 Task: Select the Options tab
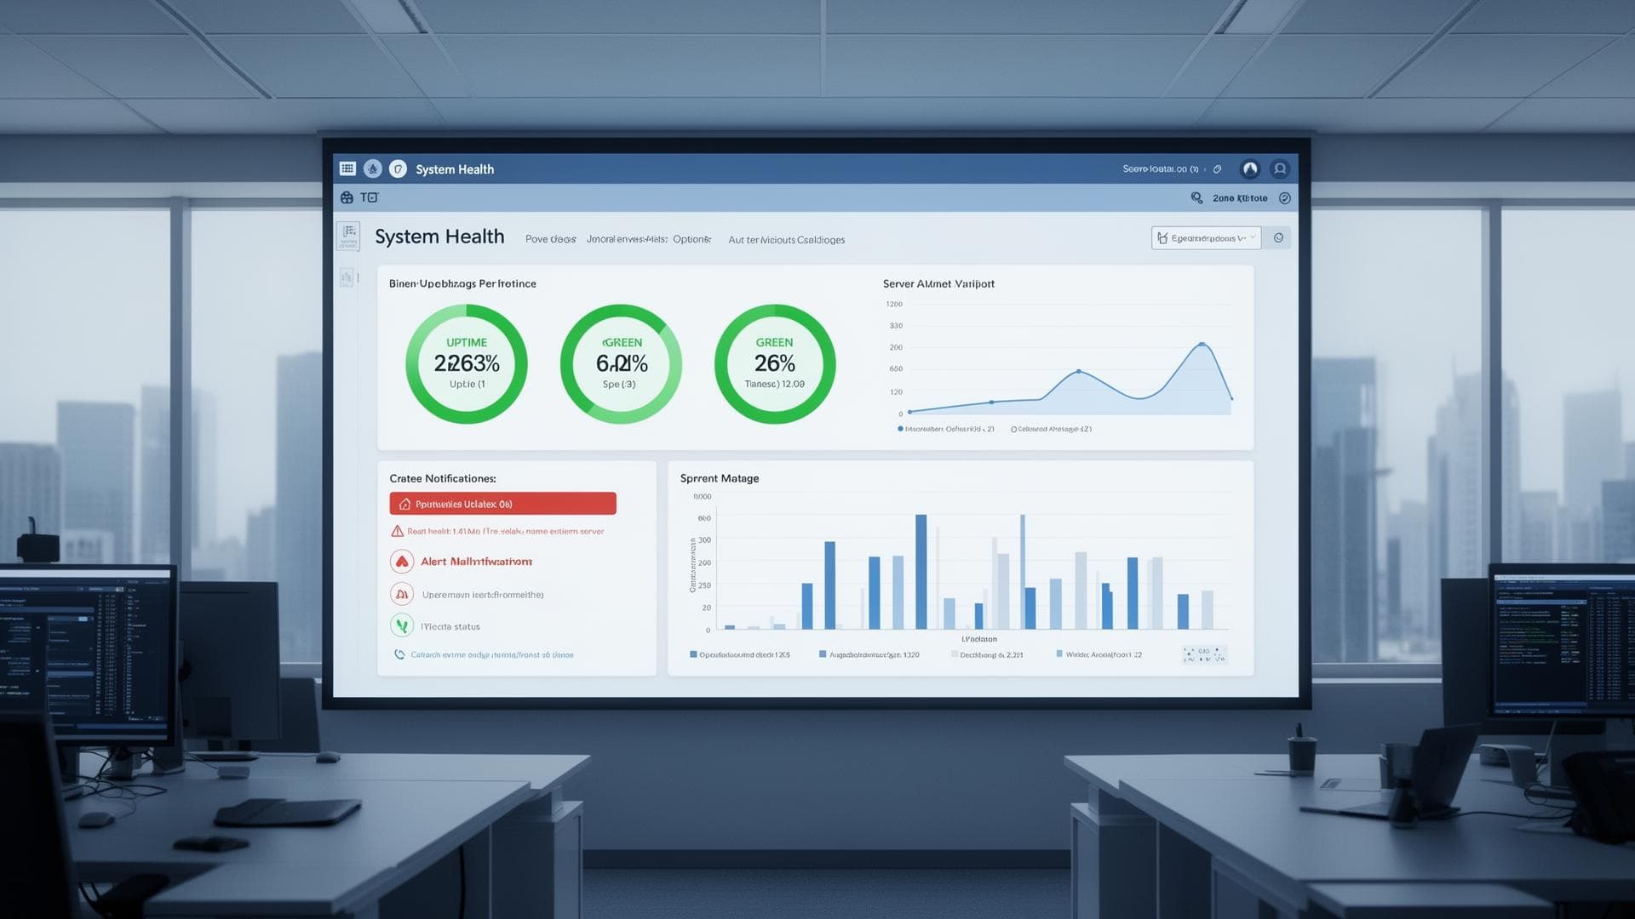pos(691,239)
